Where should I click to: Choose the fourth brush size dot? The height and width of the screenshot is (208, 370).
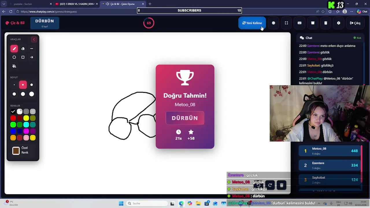[14, 94]
